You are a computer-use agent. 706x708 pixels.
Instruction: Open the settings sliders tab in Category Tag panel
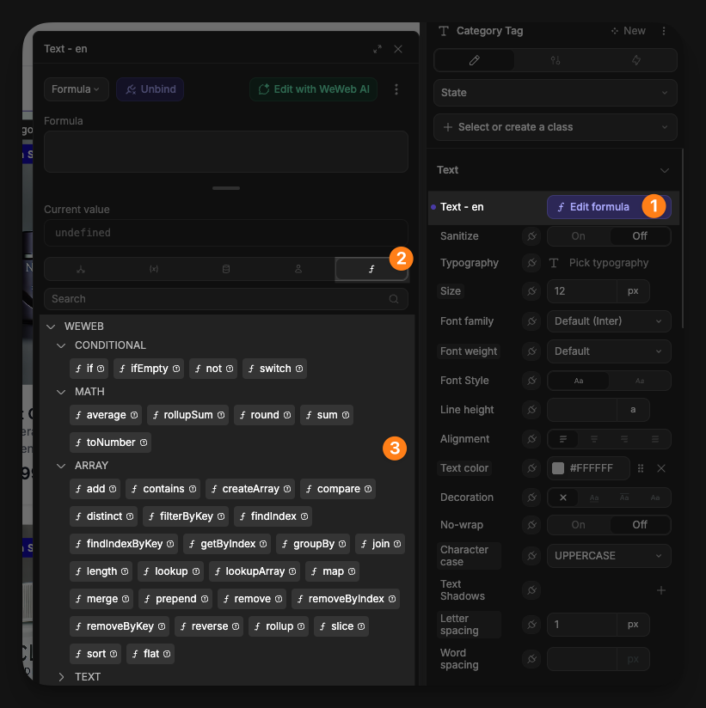click(555, 60)
